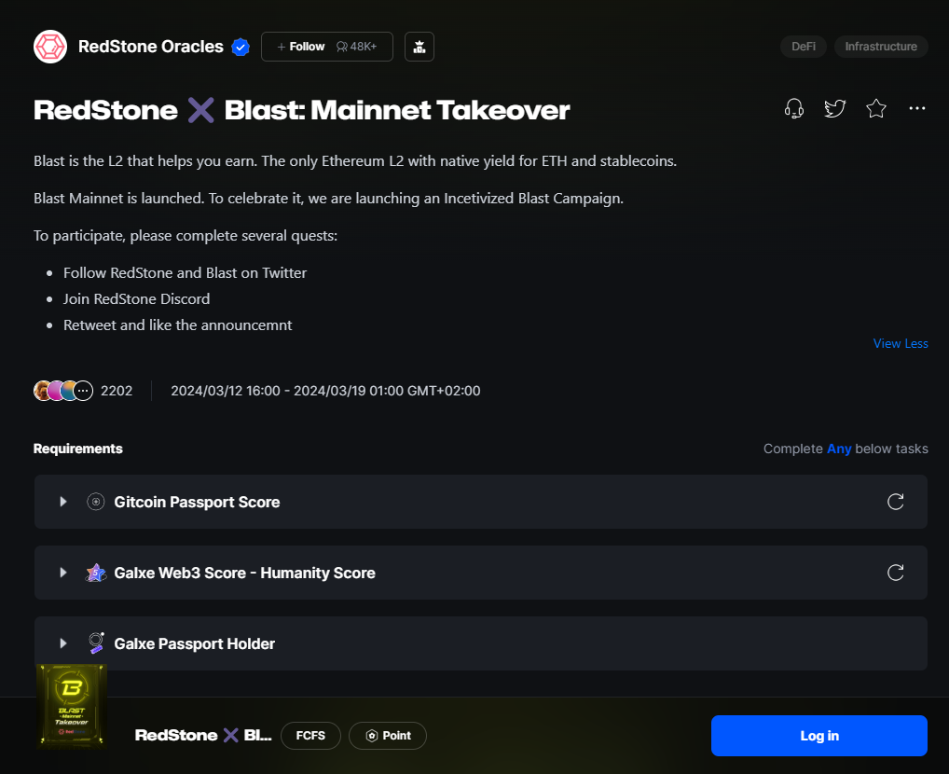949x774 pixels.
Task: Favorite the campaign with the star icon
Action: pos(875,108)
